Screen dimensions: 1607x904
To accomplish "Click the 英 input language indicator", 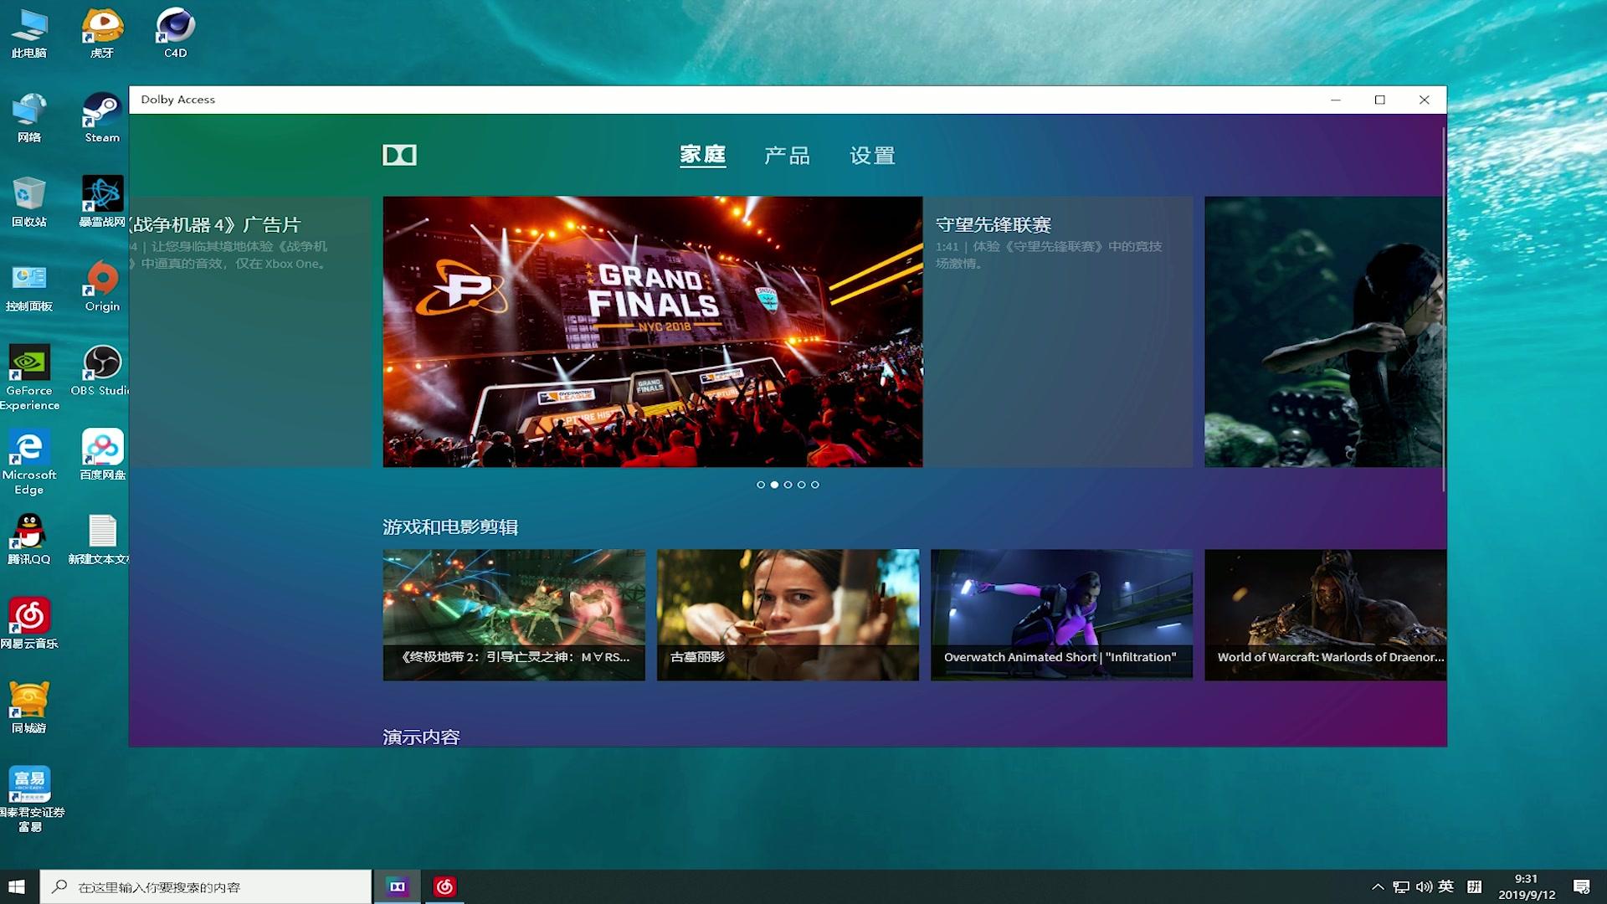I will click(1445, 886).
